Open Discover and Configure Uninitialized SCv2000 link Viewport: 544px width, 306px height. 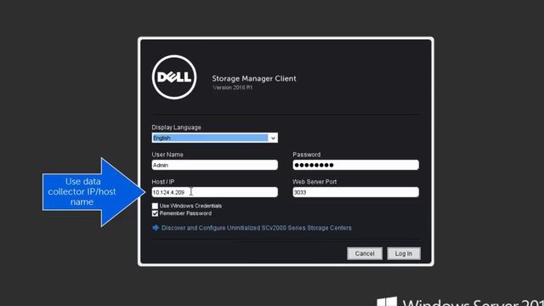click(x=257, y=228)
